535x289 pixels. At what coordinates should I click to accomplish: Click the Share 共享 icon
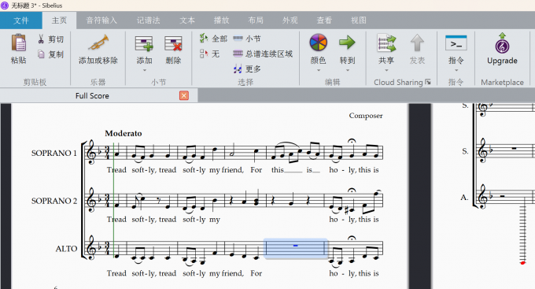coord(386,43)
